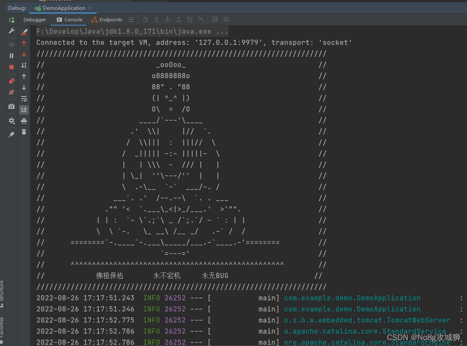Click the 'Connected to the target VM' line
Screen dimensions: 467x346
tap(194, 43)
